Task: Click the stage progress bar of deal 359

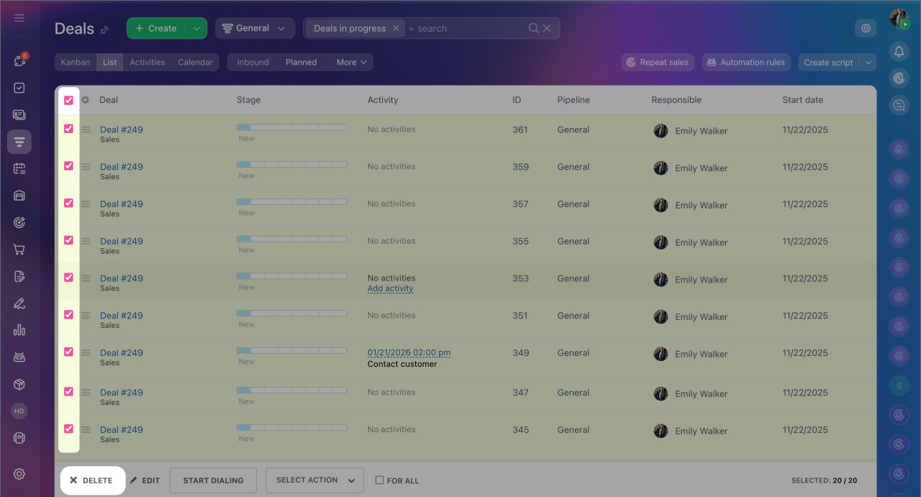Action: (291, 165)
